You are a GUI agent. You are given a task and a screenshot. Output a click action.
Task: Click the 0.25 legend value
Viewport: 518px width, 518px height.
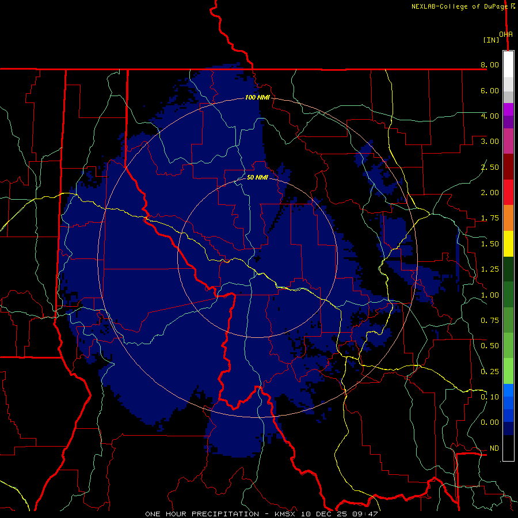[490, 372]
